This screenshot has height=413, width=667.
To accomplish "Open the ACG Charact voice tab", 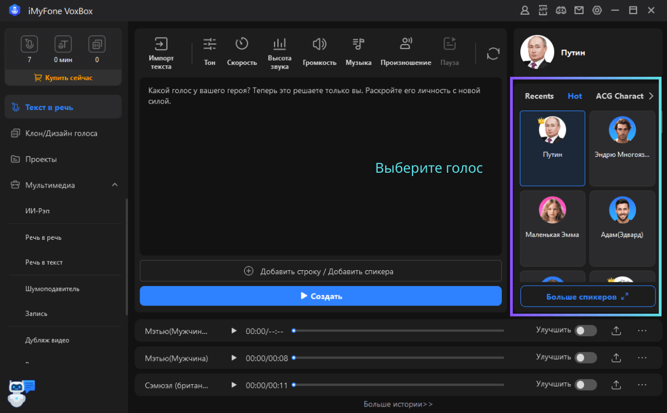I will [x=620, y=96].
